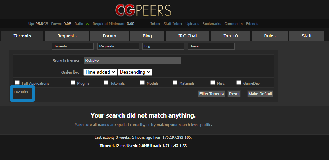Open the Inbox link

coord(155,24)
